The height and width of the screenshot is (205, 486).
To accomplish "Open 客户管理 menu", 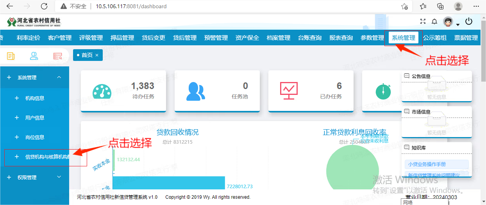I will (x=60, y=38).
